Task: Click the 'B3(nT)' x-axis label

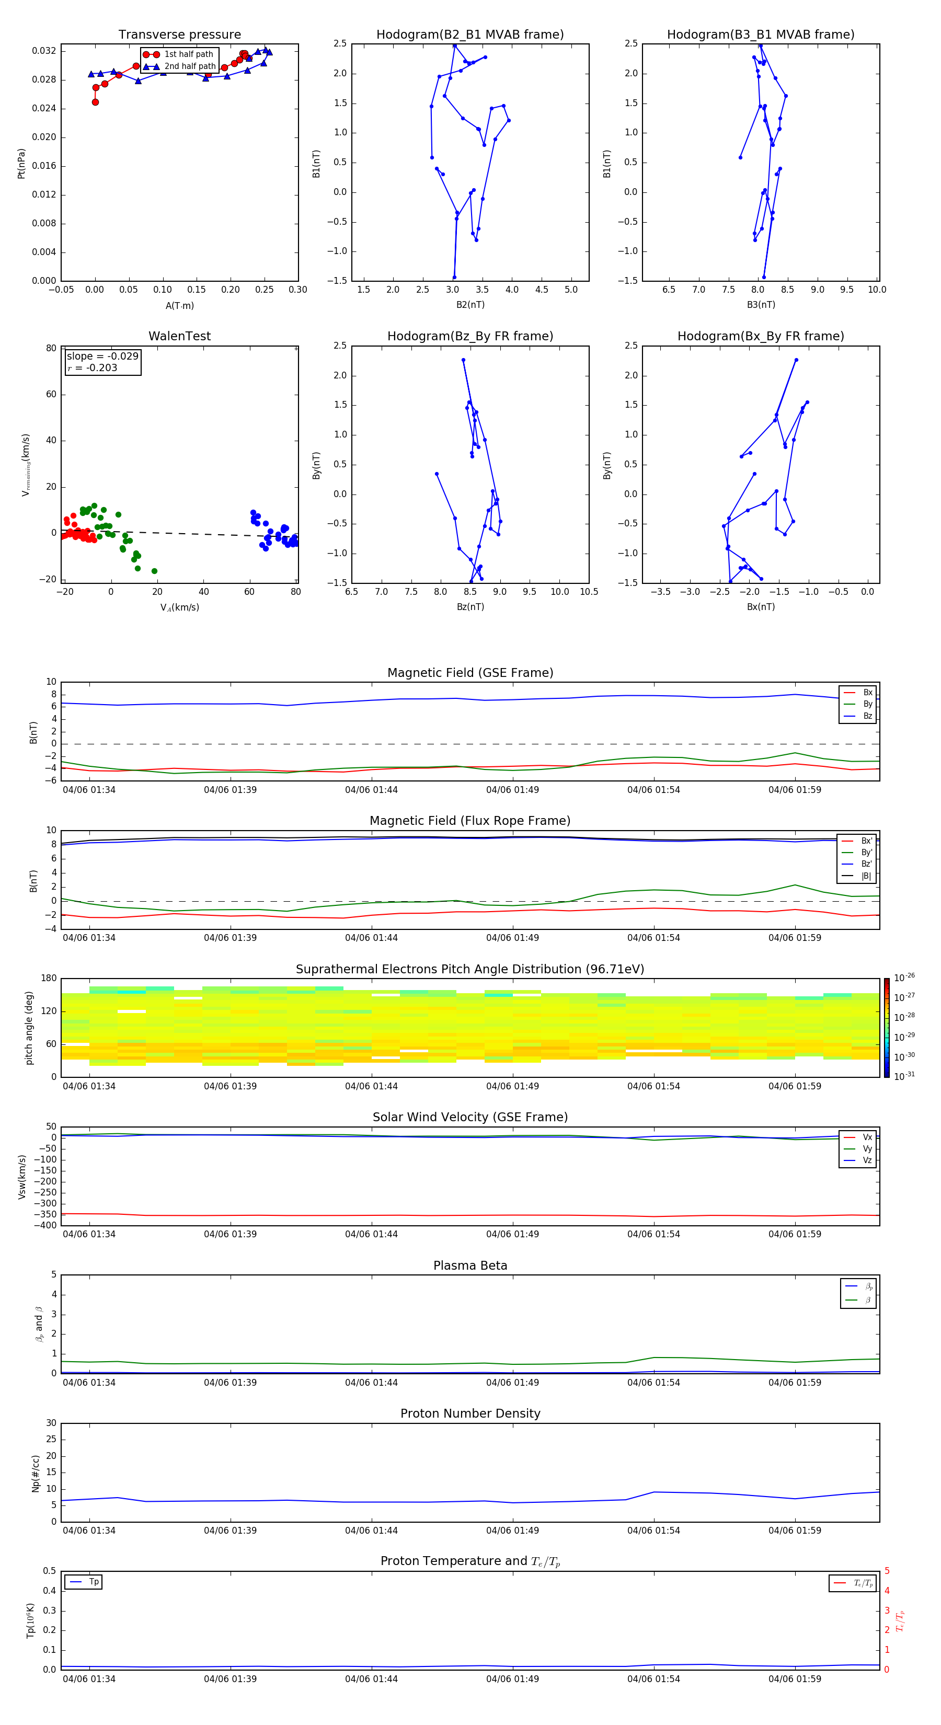Action: click(761, 305)
